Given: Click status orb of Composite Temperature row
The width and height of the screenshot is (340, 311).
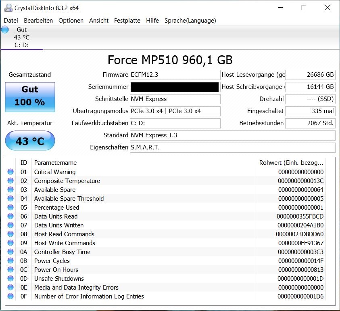Looking at the screenshot, I should 10,181.
